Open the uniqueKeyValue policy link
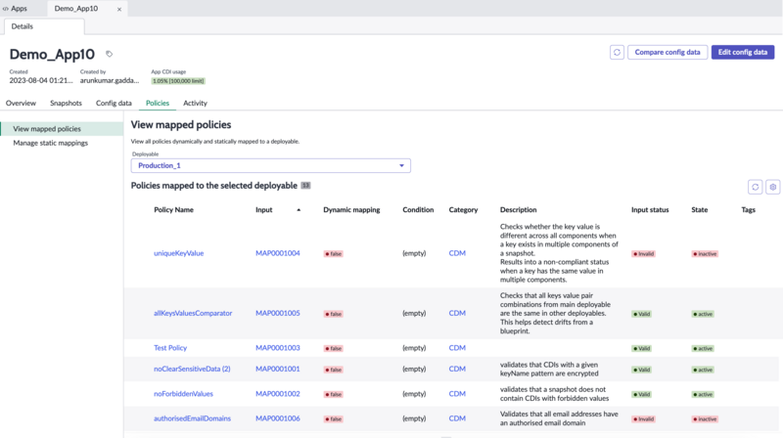The height and width of the screenshot is (438, 783). tap(179, 253)
